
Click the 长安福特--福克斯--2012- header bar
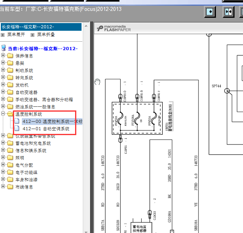point(41,27)
